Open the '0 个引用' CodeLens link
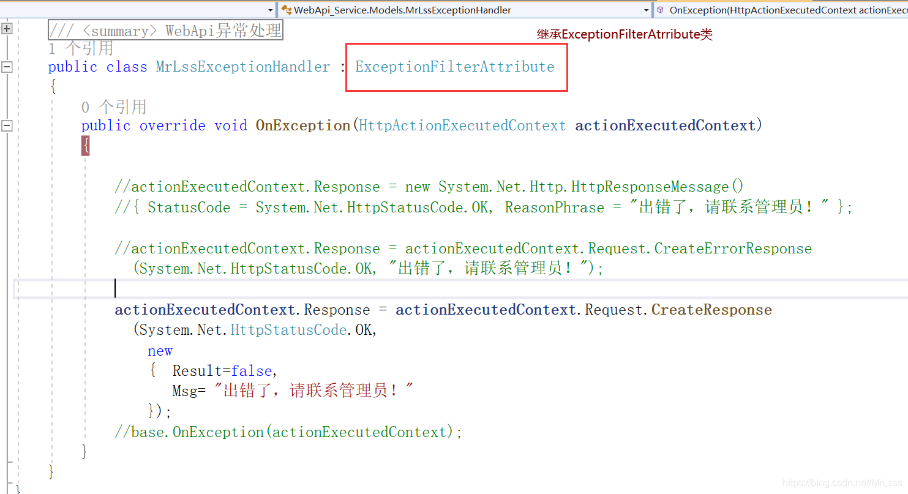Screen dimensions: 908x494 point(114,107)
